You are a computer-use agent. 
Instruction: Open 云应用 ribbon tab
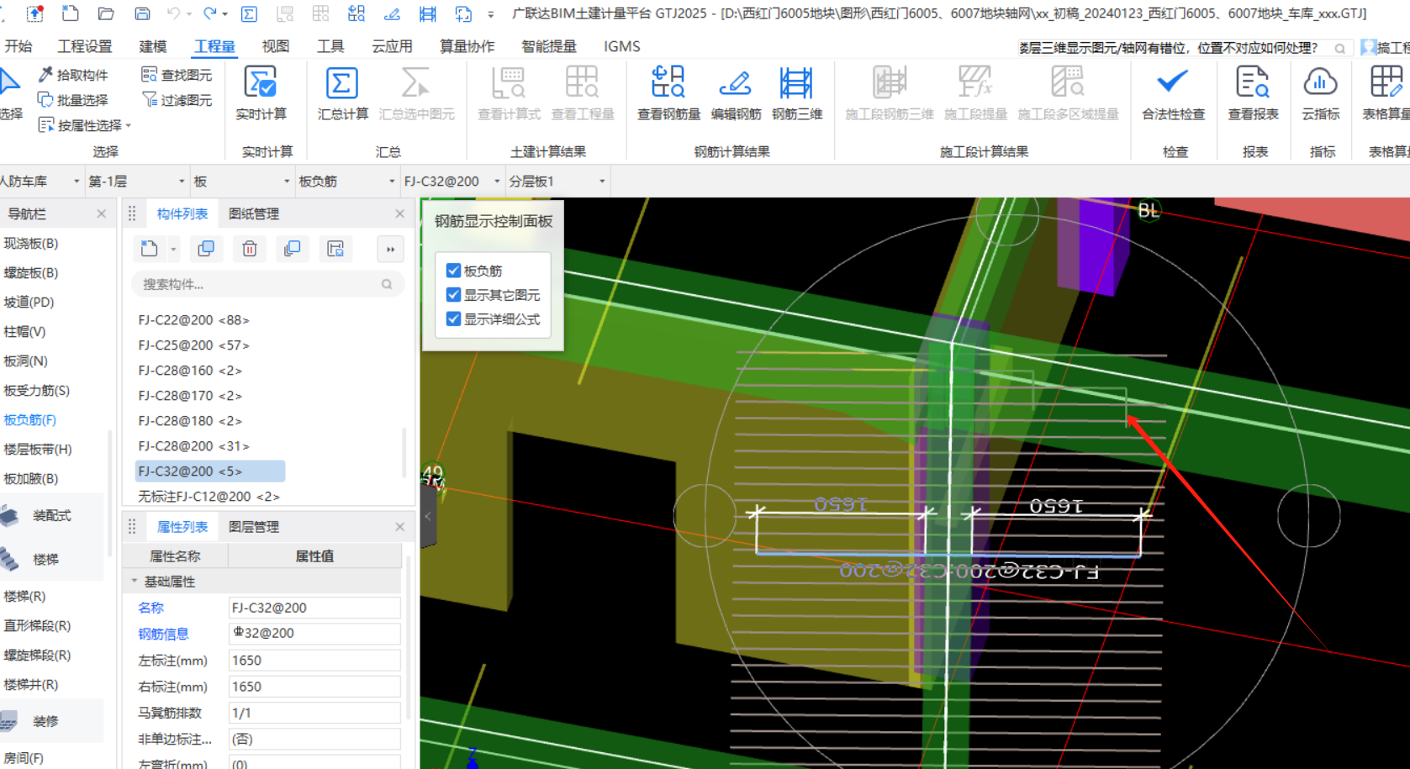click(x=392, y=46)
